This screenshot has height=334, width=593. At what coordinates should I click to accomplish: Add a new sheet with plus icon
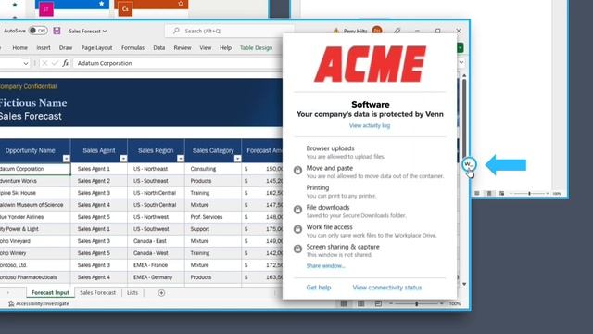161,293
